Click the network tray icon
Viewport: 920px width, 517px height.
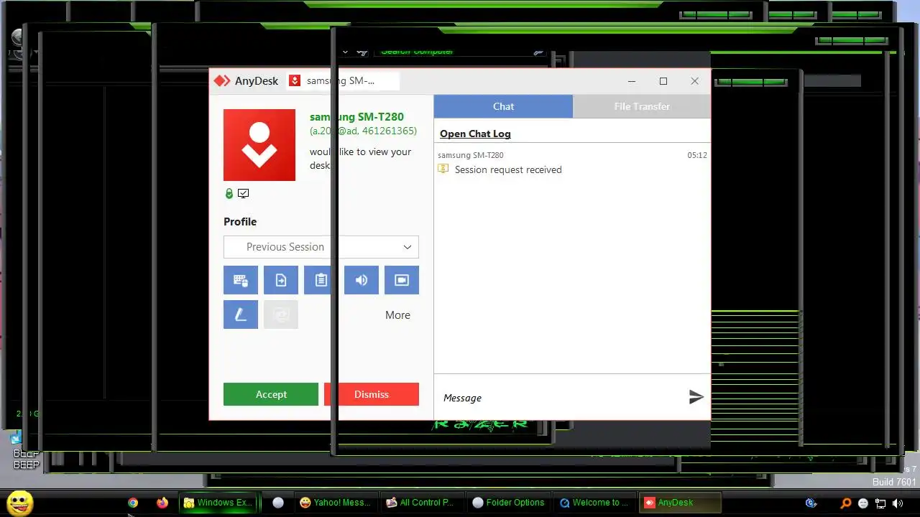[x=880, y=503]
